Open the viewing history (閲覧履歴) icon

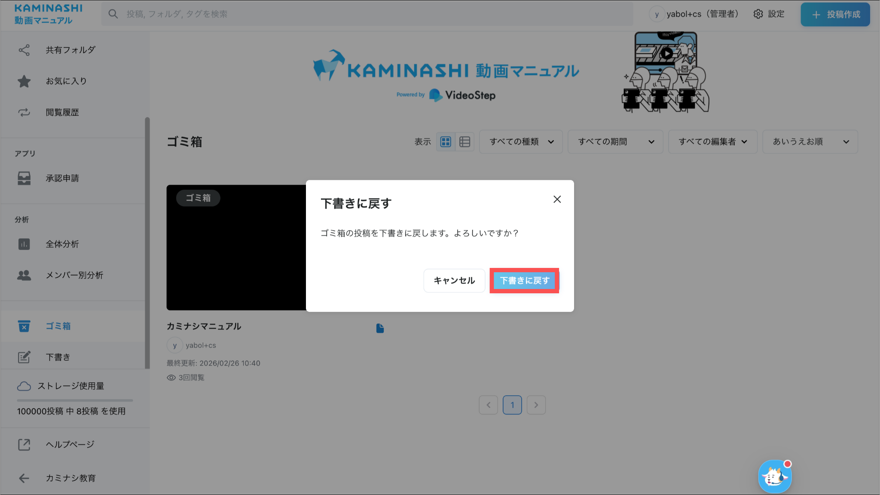[x=24, y=112]
